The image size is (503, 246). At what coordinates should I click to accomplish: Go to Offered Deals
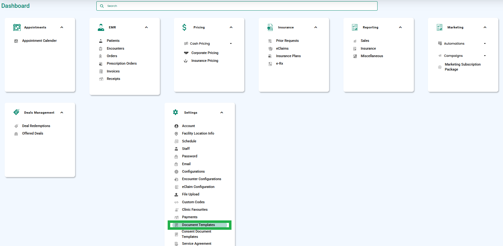pos(33,134)
